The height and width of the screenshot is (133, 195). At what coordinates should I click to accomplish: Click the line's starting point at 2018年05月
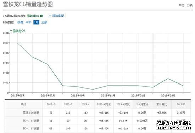18,43
